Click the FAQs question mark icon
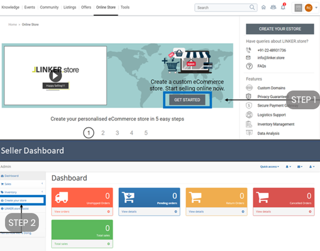Image resolution: width=320 pixels, height=251 pixels. 249,66
